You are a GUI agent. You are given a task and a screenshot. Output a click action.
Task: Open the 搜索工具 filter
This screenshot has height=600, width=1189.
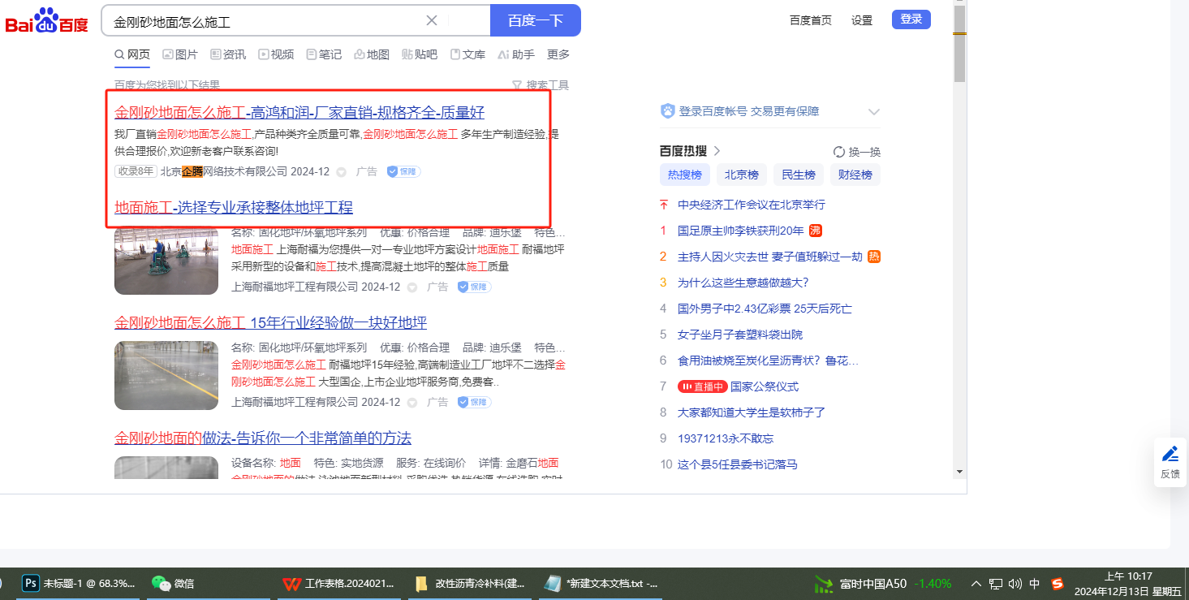(x=541, y=85)
